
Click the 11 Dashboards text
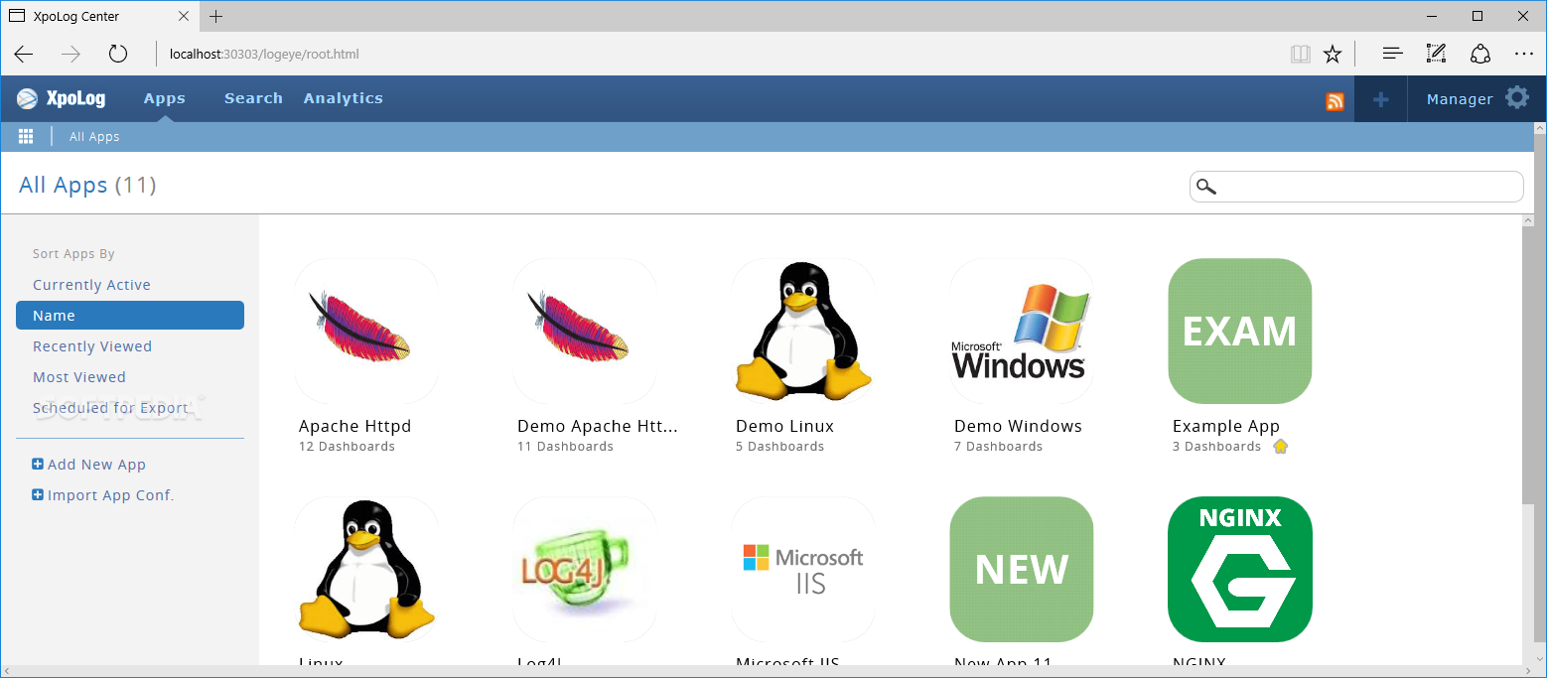(565, 447)
